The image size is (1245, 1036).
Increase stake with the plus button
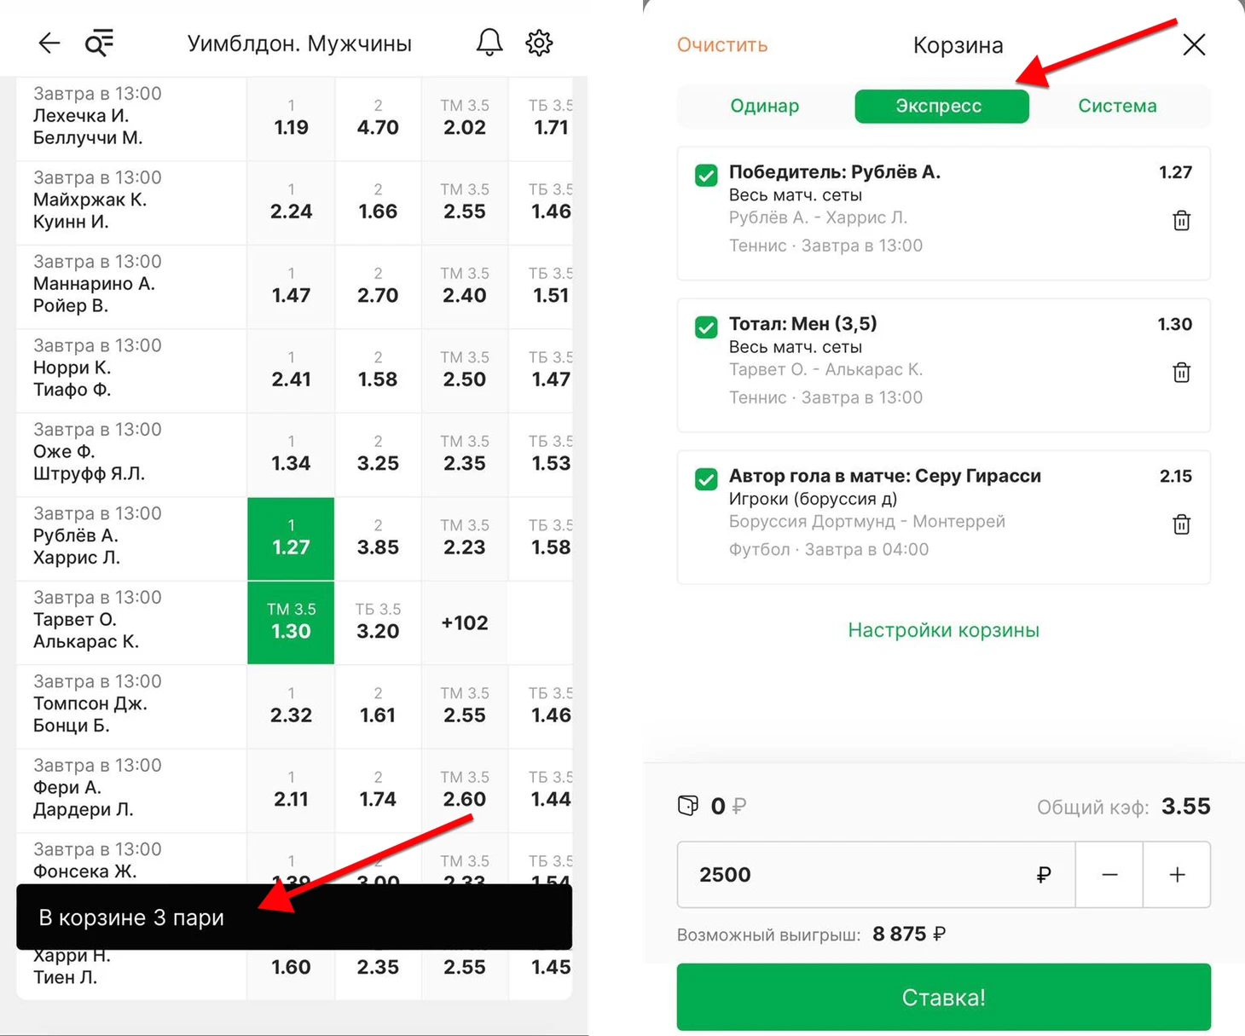click(x=1177, y=874)
